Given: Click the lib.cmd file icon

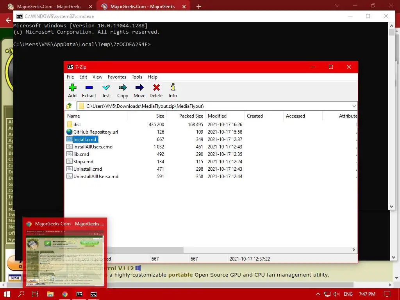Looking at the screenshot, I should (x=70, y=154).
